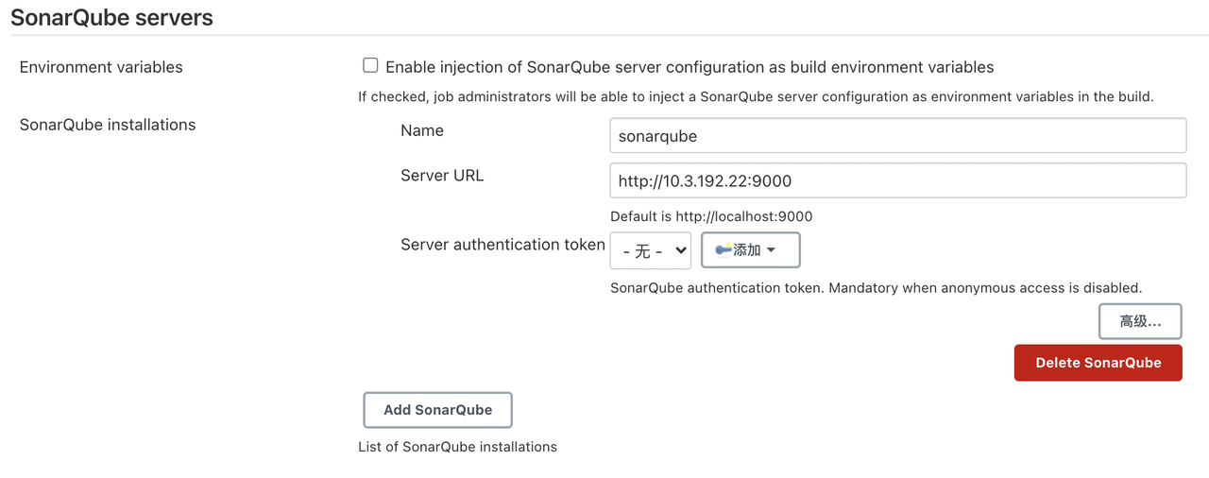The width and height of the screenshot is (1209, 478).
Task: Expand advanced settings with 高级... button
Action: click(x=1140, y=321)
